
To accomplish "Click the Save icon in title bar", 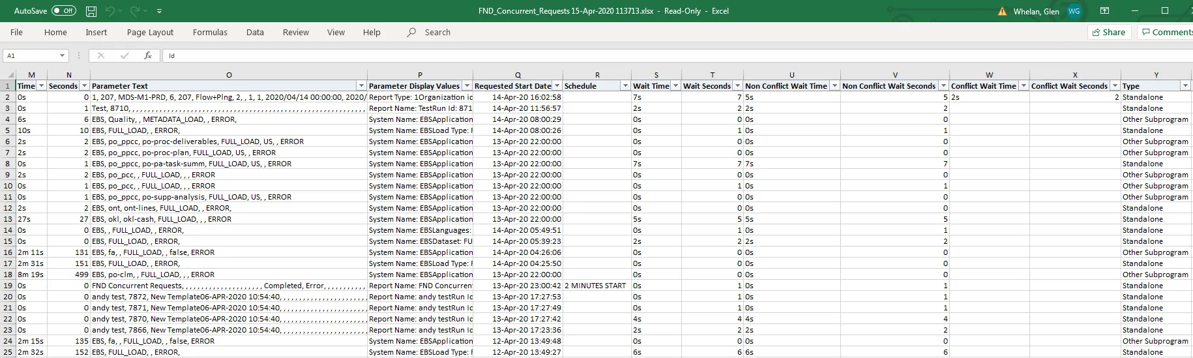I will 91,11.
